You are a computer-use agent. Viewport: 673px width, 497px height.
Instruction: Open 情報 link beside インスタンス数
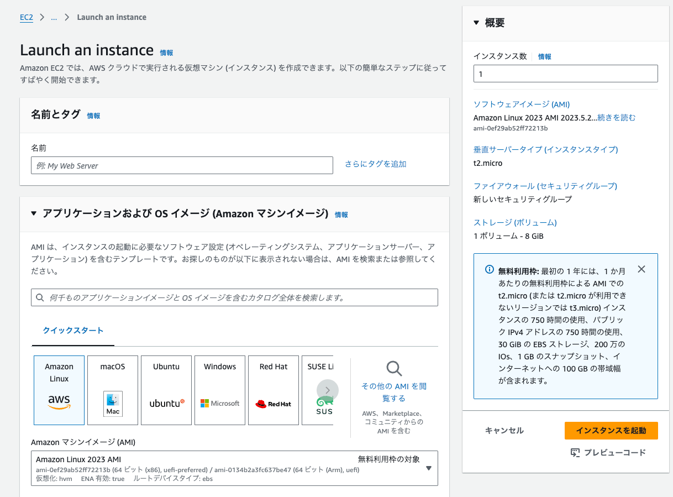(x=545, y=56)
